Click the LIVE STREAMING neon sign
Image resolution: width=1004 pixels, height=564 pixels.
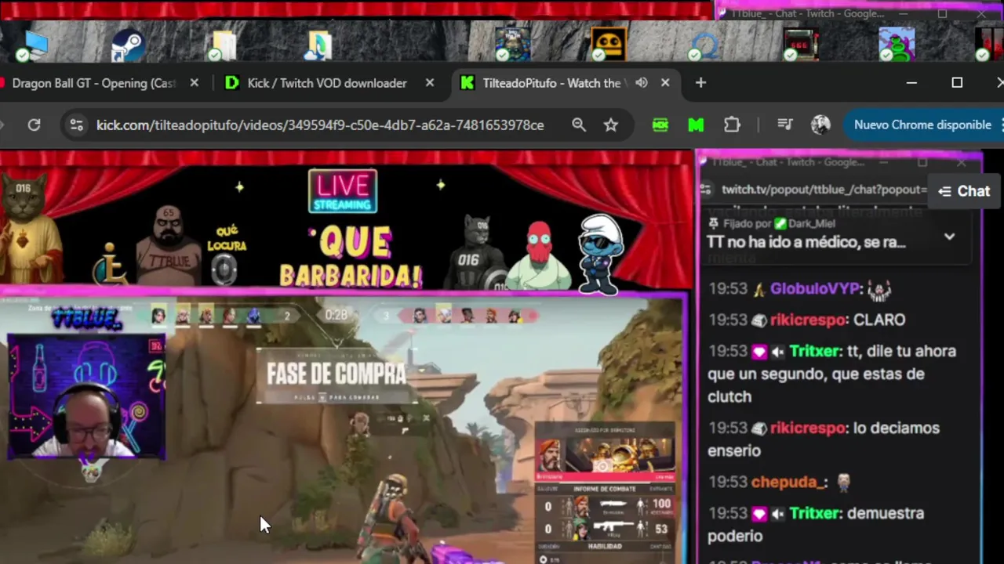(343, 192)
